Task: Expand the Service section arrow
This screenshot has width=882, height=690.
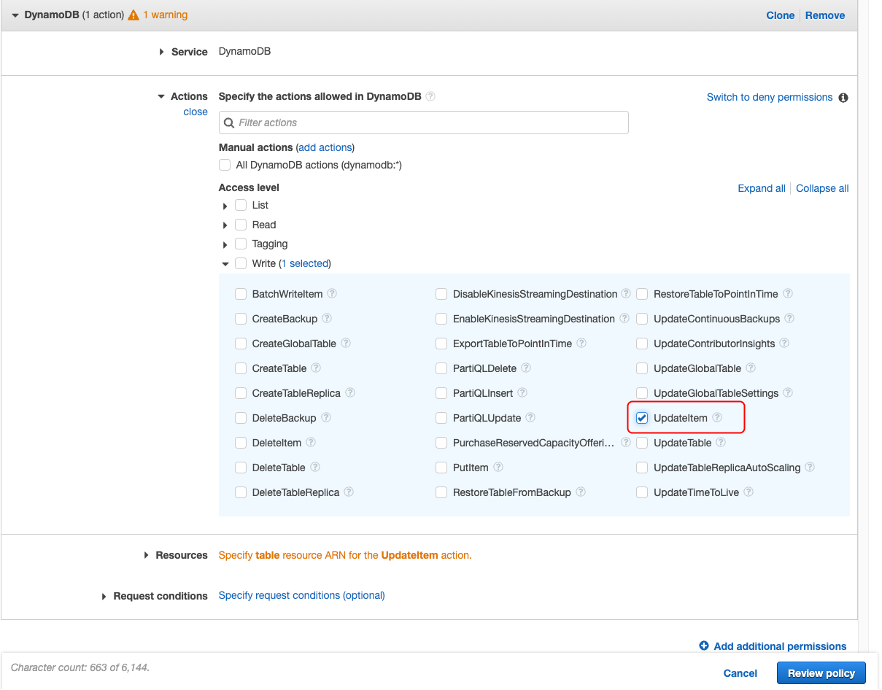Action: pos(161,53)
